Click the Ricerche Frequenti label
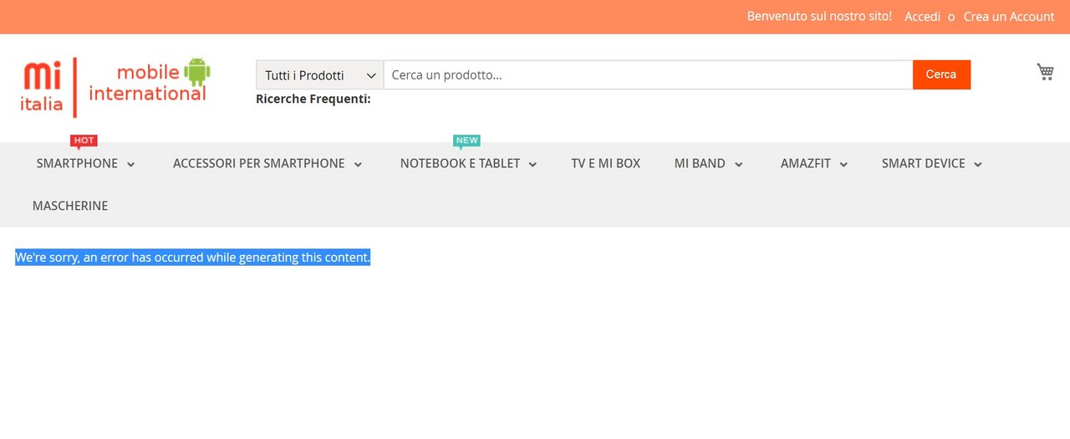The image size is (1070, 439). pos(313,99)
